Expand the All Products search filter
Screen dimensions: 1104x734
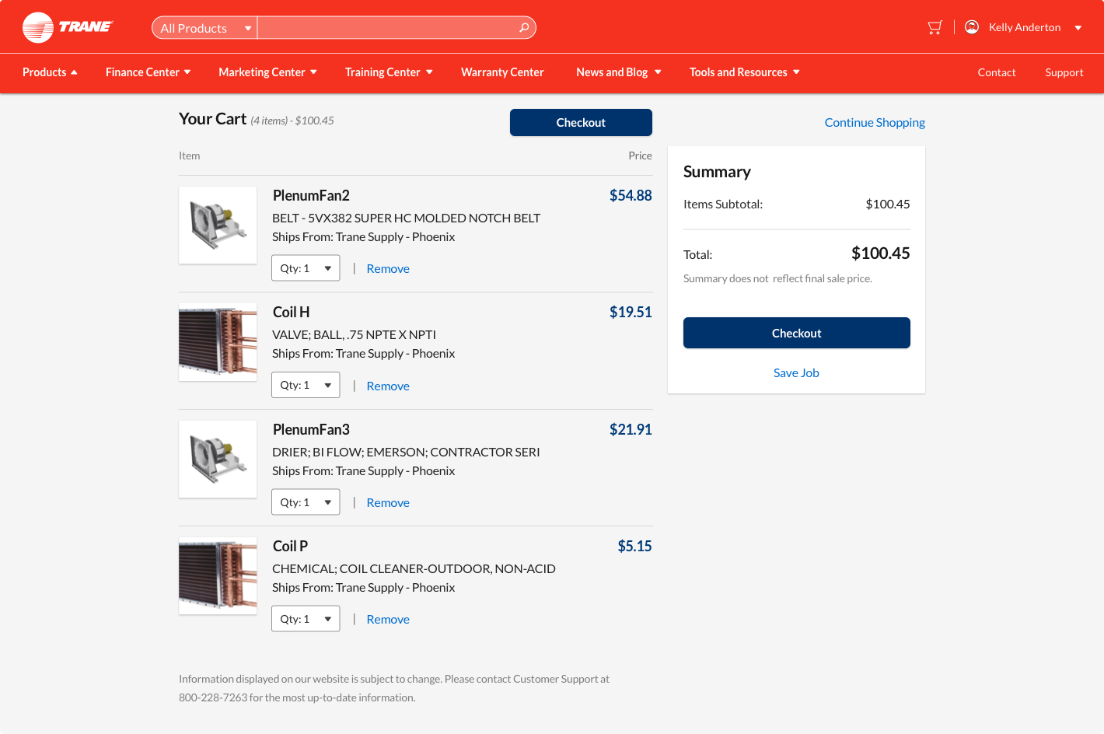[204, 28]
